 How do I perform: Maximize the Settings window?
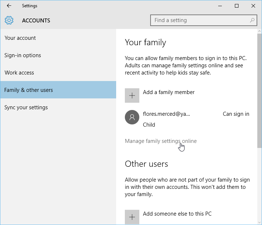[x=236, y=6]
